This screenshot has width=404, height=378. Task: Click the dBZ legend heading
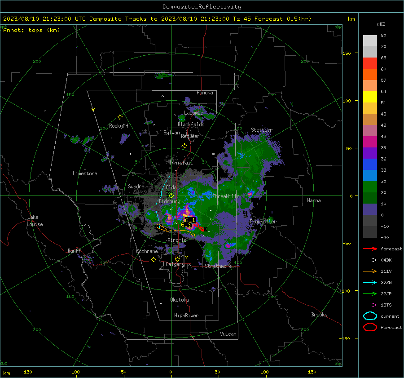point(381,24)
